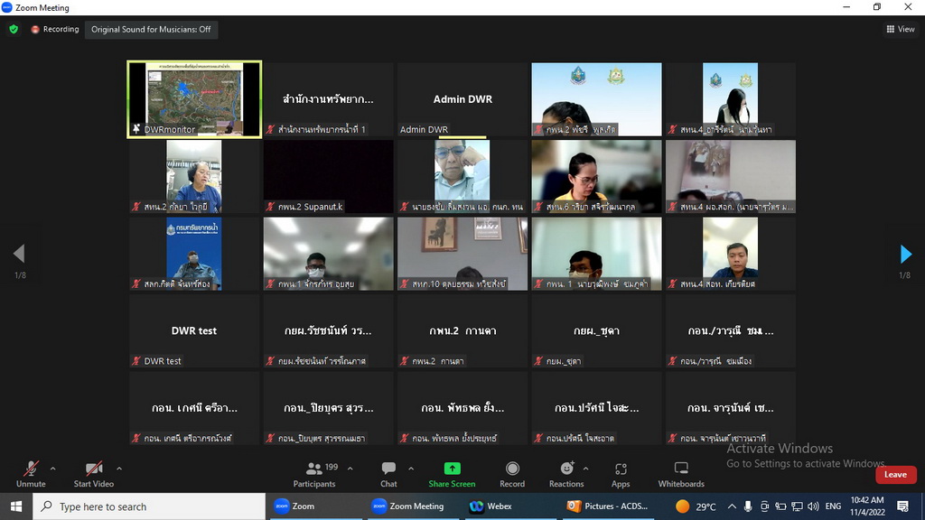This screenshot has height=520, width=925.
Task: Expand the Participants options arrow
Action: tap(350, 469)
